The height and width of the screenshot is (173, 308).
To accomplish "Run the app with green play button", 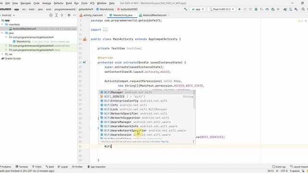I will click(x=240, y=9).
